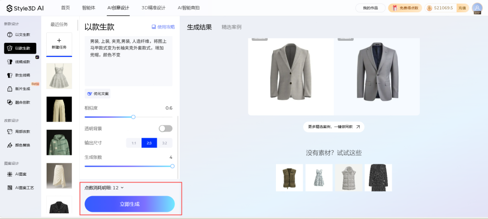Open the 局部改款 tool icon
488x219 pixels.
point(10,132)
